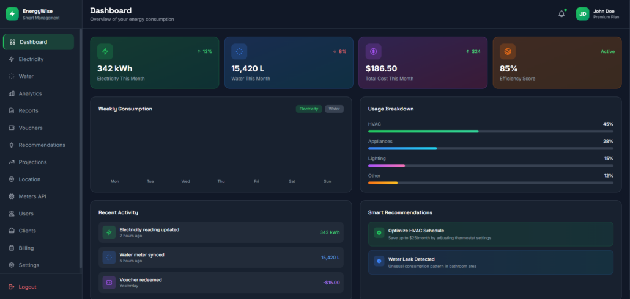630x299 pixels.
Task: Go to Meters API
Action: 39,197
